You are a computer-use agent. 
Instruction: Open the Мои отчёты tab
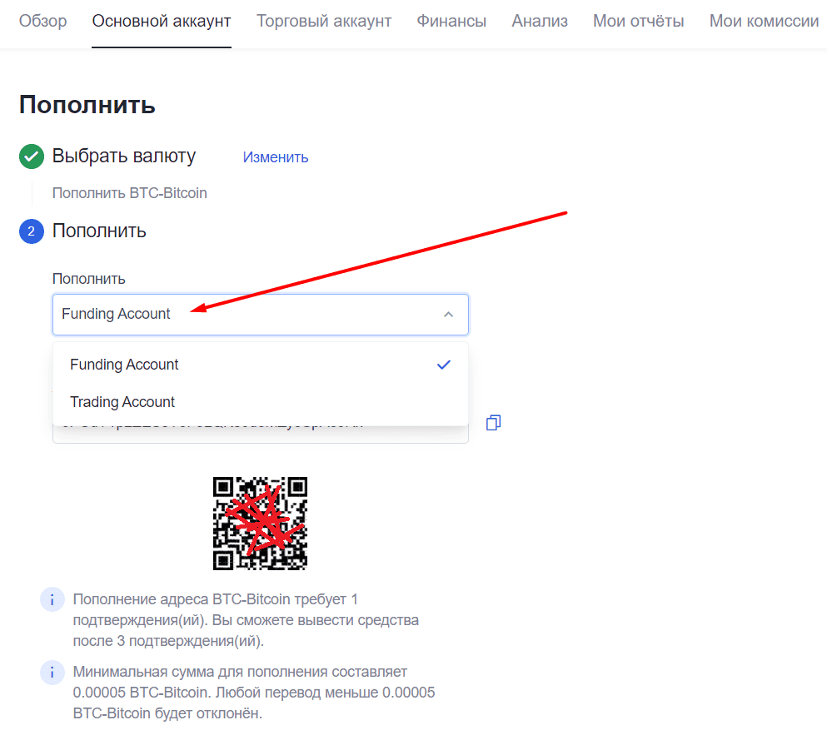click(638, 21)
